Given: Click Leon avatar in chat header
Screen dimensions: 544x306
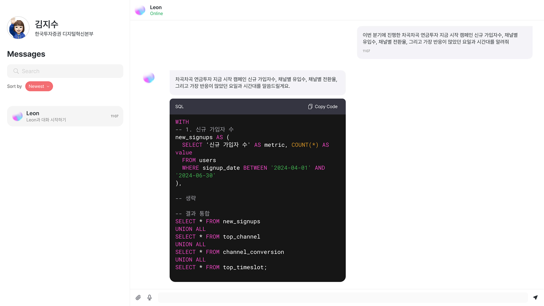Looking at the screenshot, I should [140, 10].
